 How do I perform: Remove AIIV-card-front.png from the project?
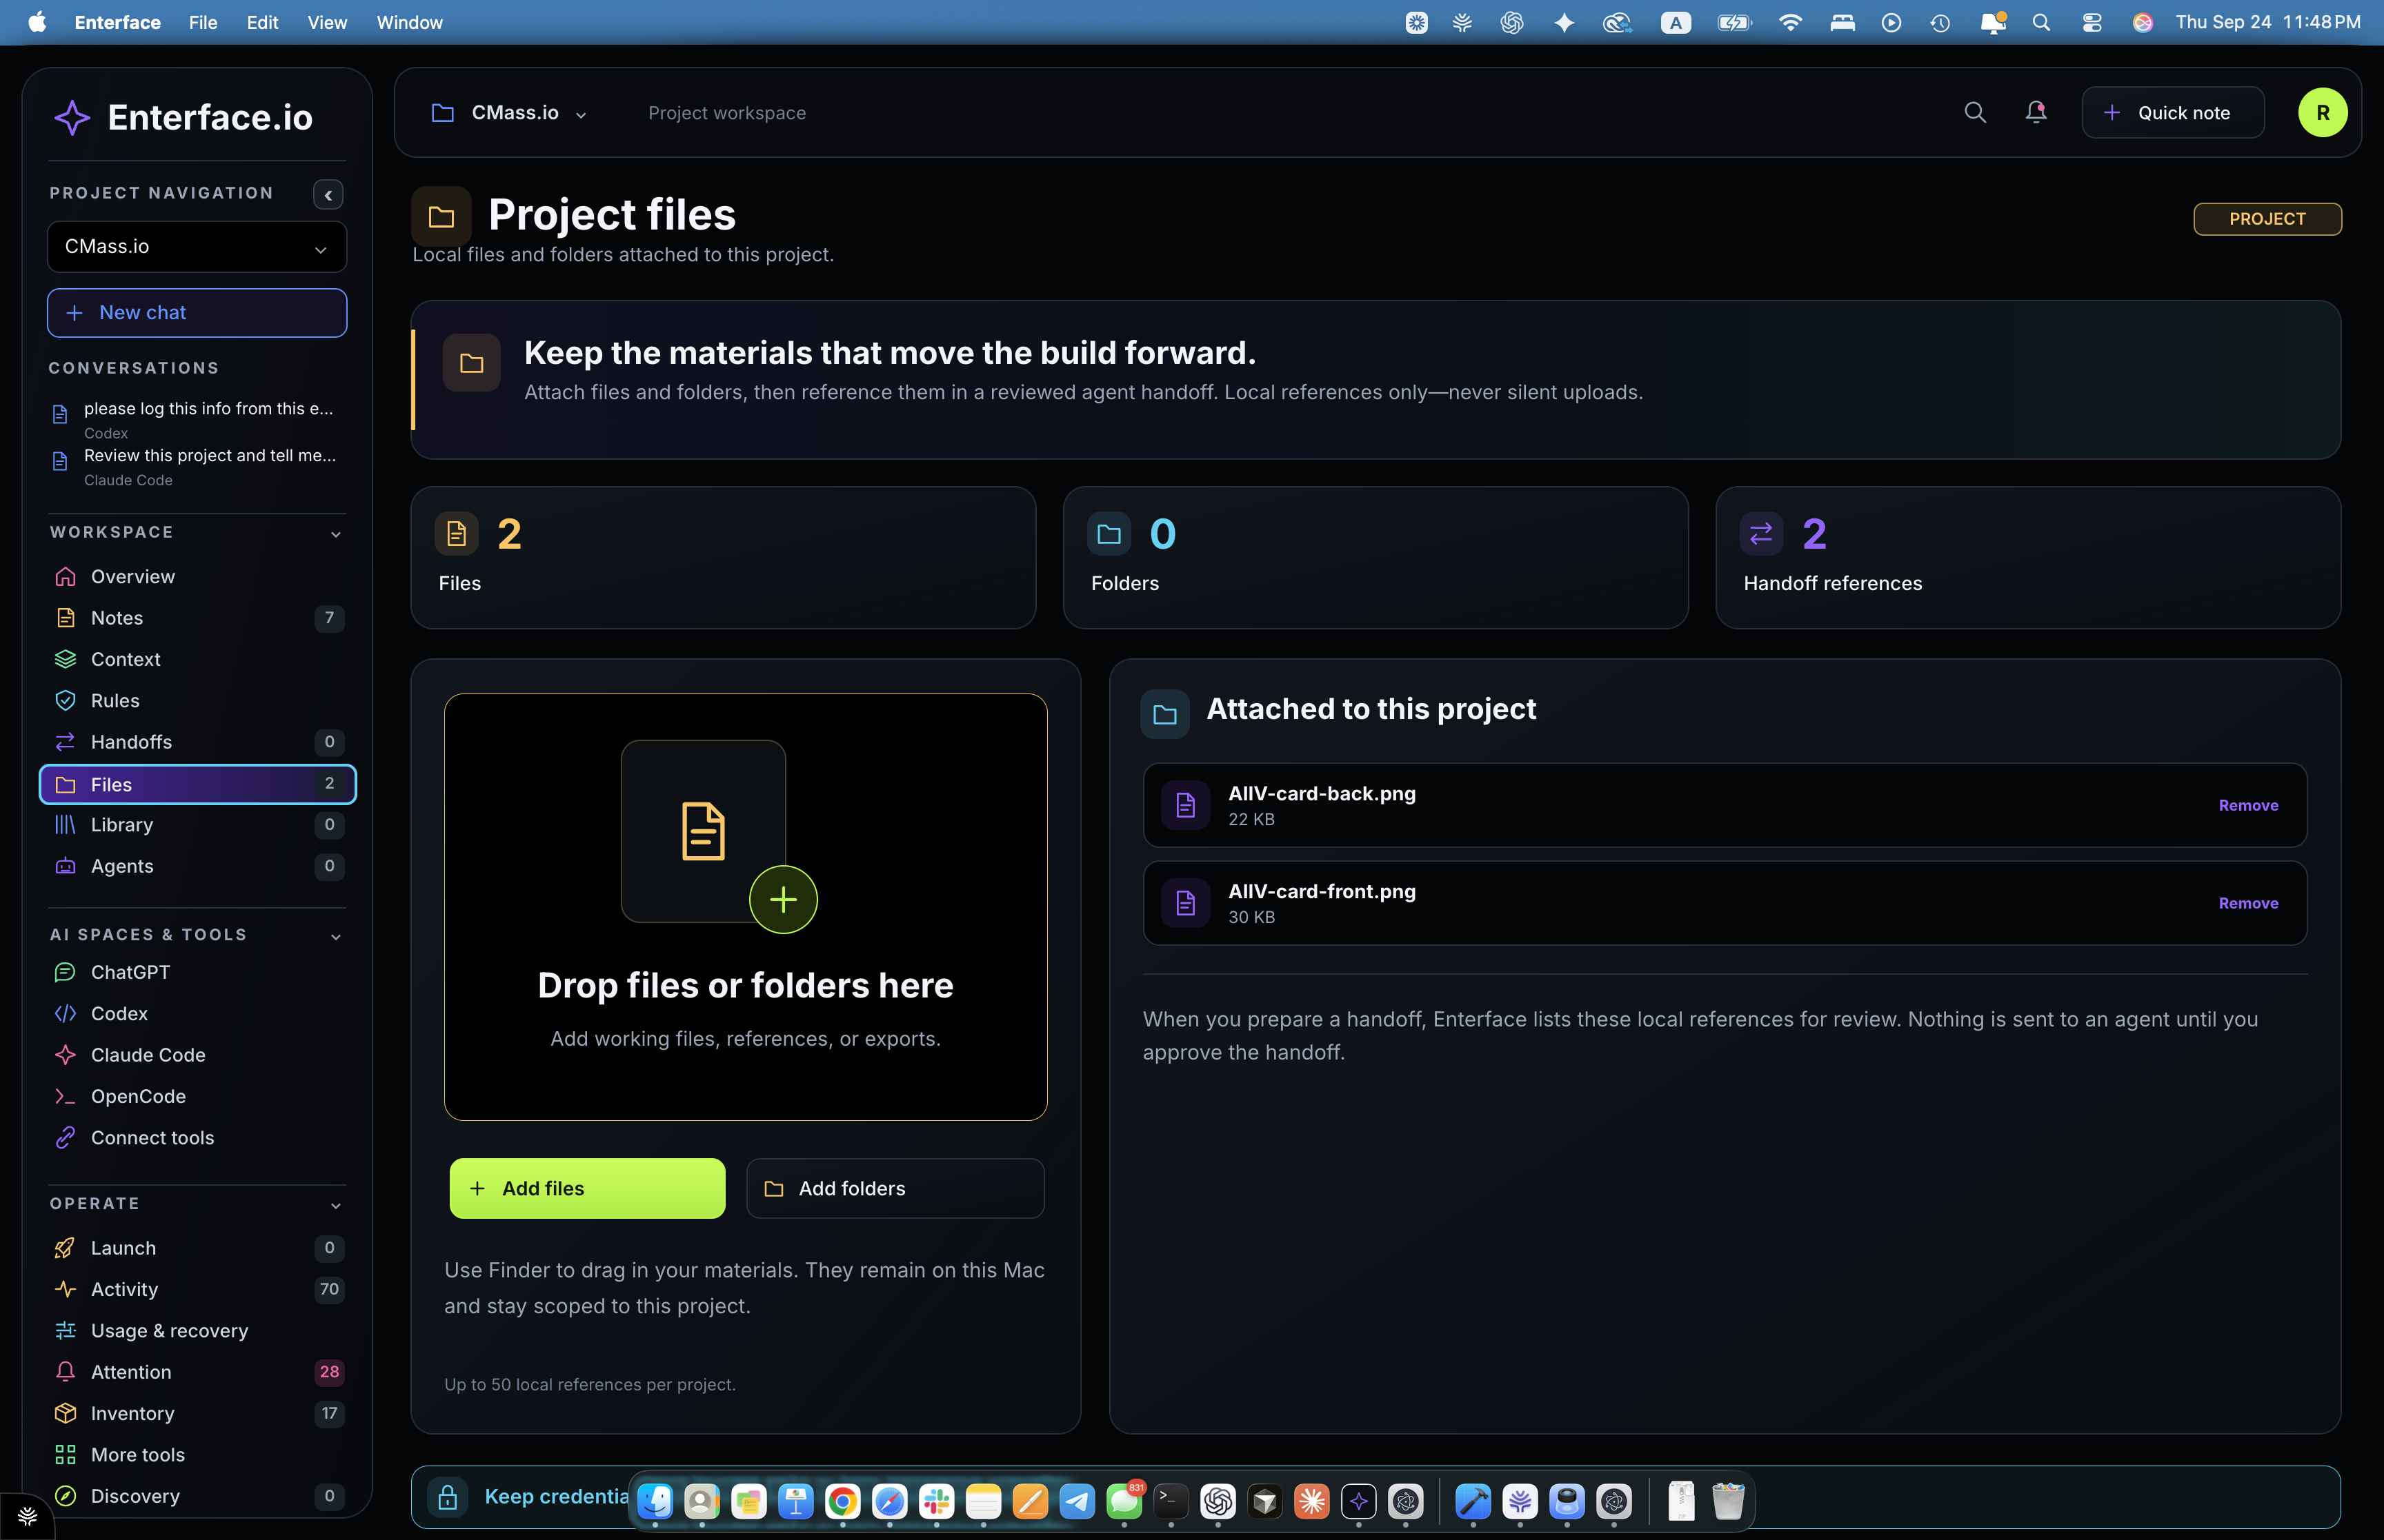[2248, 903]
